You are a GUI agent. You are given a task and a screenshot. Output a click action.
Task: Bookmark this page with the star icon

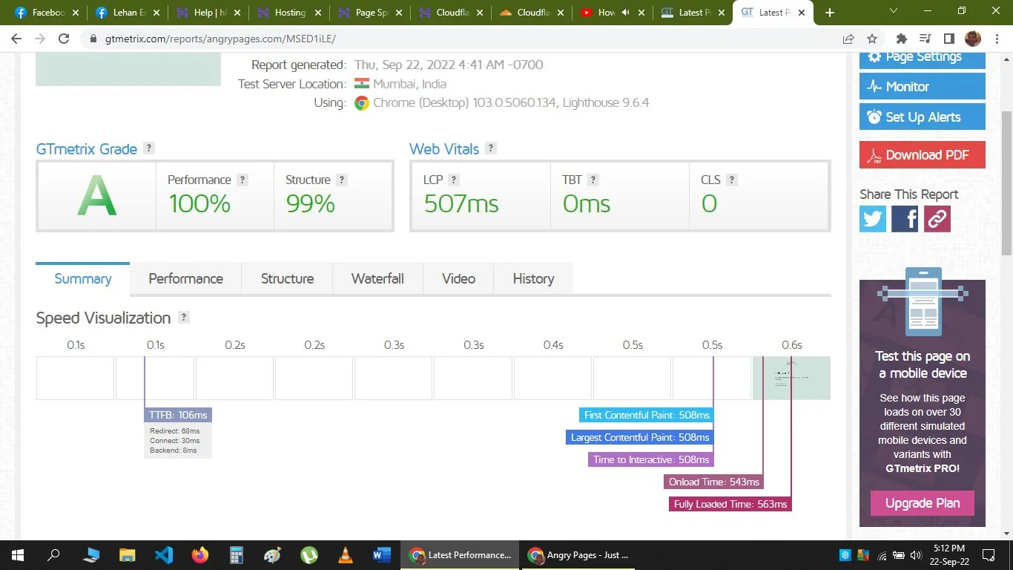872,39
